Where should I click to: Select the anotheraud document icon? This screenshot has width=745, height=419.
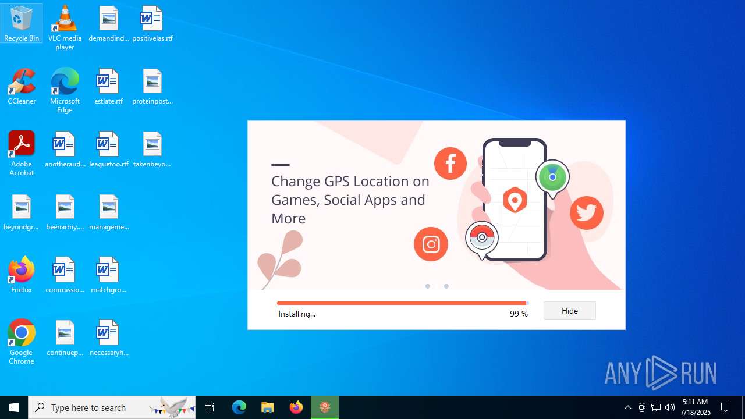click(65, 150)
